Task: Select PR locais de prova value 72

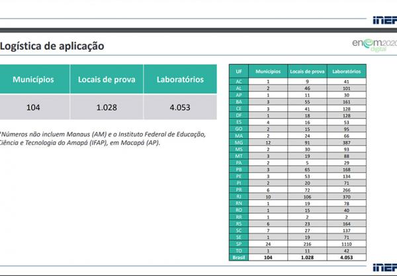Action: click(307, 190)
